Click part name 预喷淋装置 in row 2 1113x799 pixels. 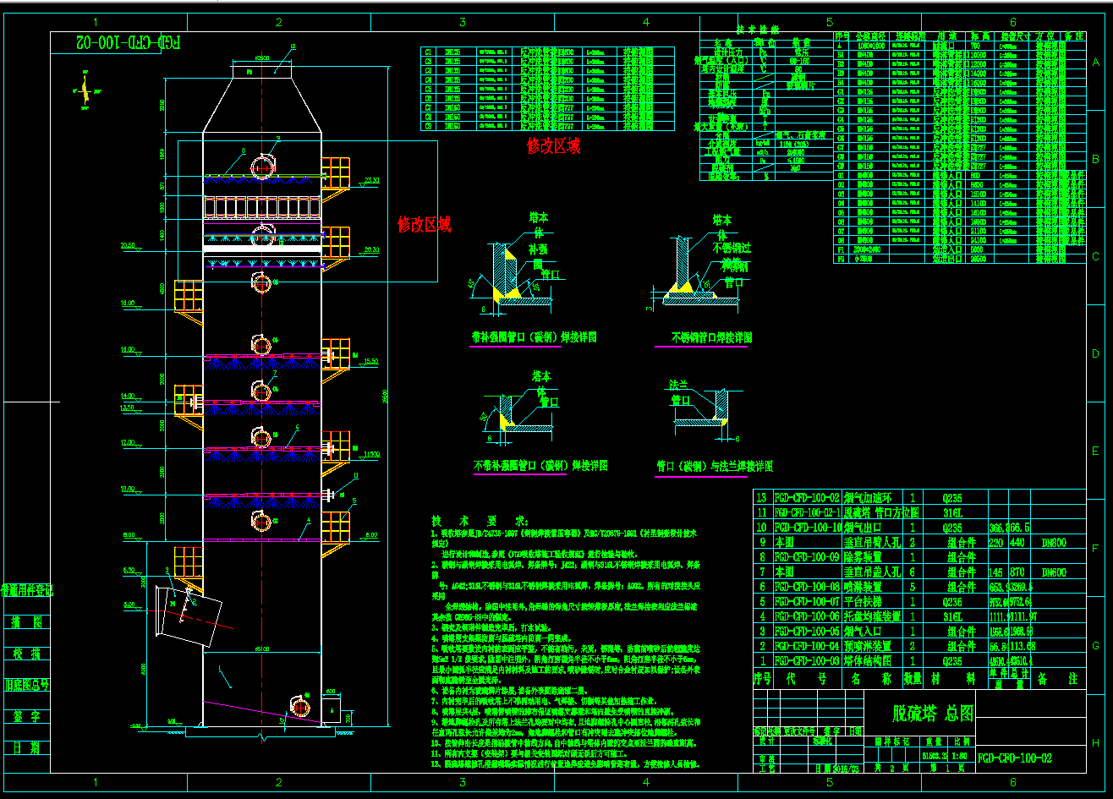coord(867,647)
